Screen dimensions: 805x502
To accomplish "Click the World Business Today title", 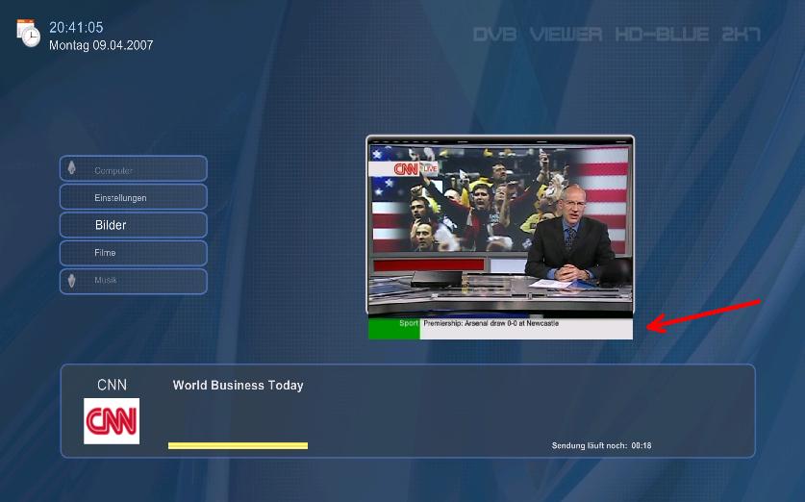I will point(239,386).
